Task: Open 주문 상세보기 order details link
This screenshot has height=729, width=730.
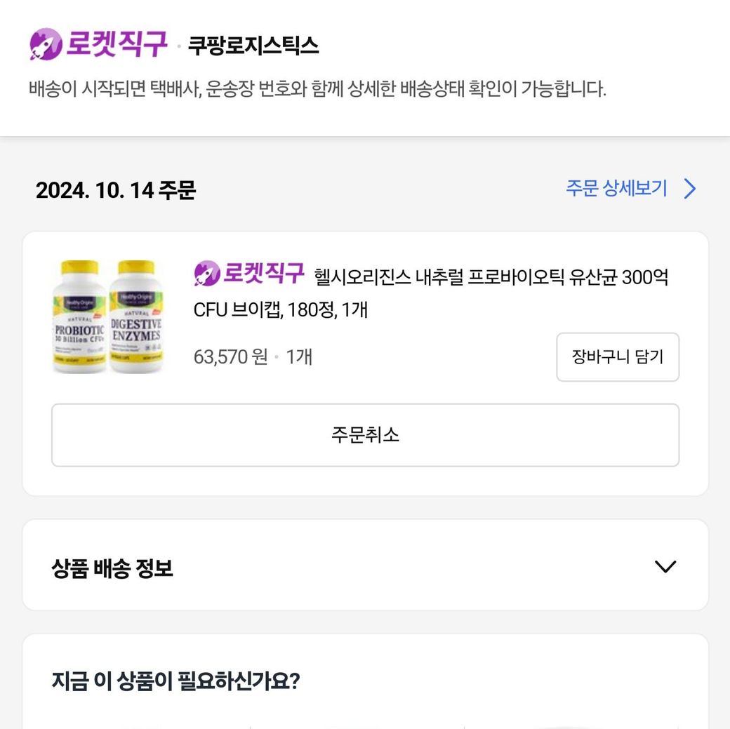Action: coord(616,188)
